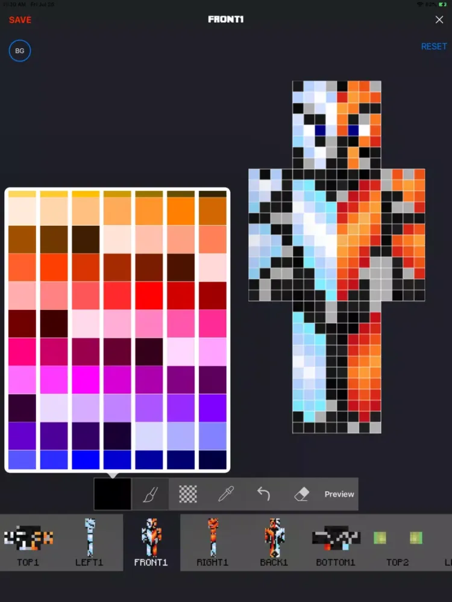
Task: Pick the darkest navy swatch in bottom row
Action: point(212,460)
